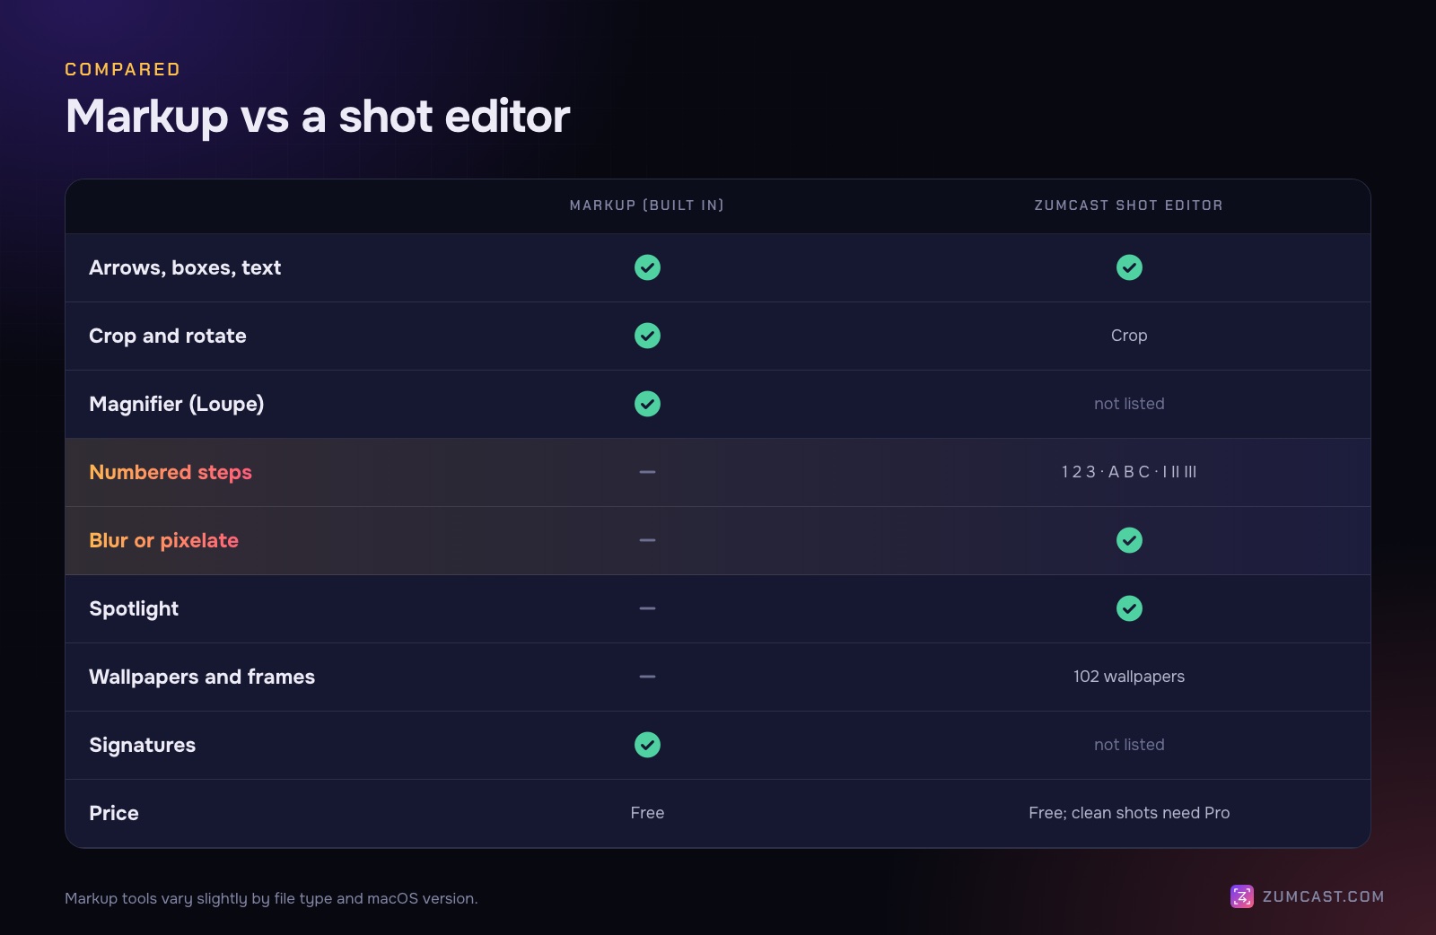Open the ZUMCAST.COM link

(1323, 896)
